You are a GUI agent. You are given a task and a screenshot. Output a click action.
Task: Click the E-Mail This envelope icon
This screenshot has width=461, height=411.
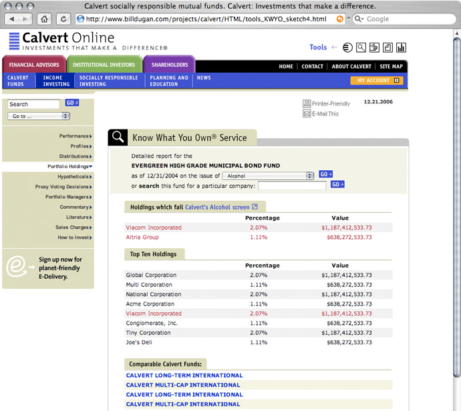[307, 113]
